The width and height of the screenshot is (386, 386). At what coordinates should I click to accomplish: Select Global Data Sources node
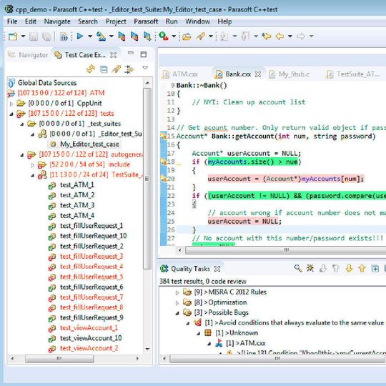pos(47,83)
